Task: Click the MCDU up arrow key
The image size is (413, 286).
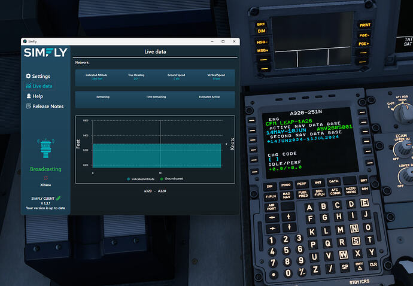Action: click(289, 217)
